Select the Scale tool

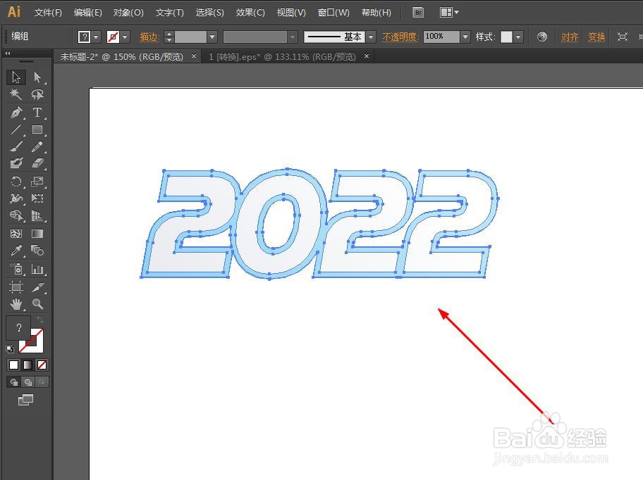37,182
